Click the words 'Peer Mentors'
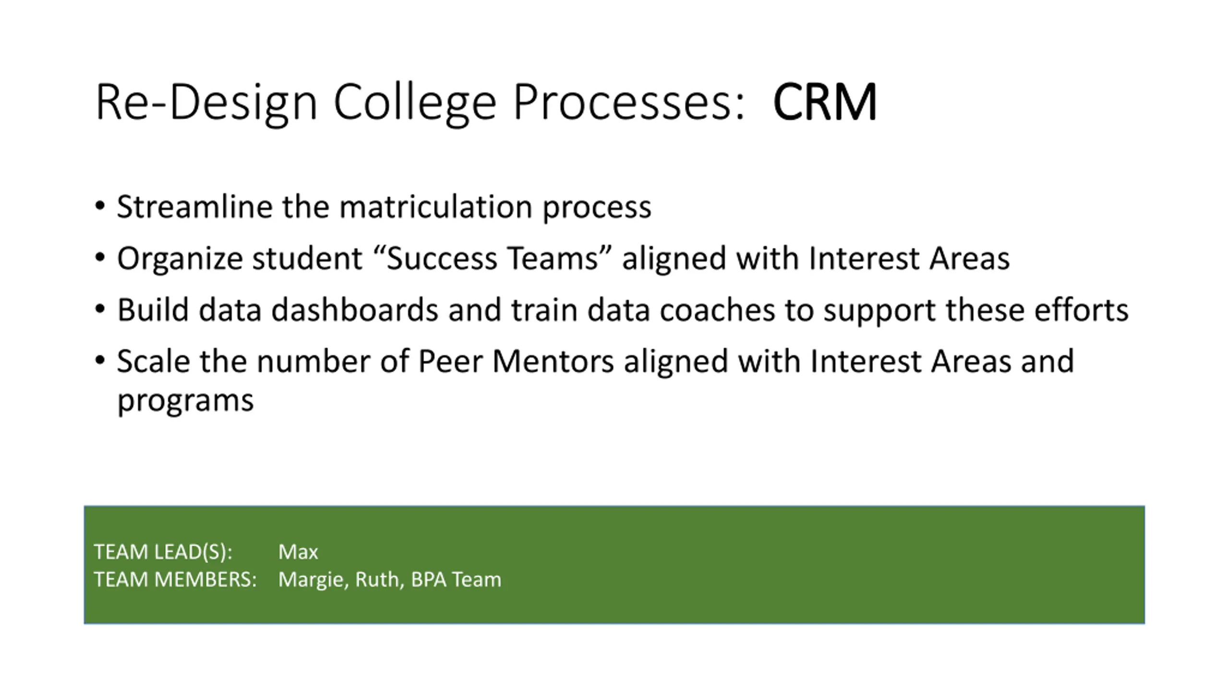 516,361
